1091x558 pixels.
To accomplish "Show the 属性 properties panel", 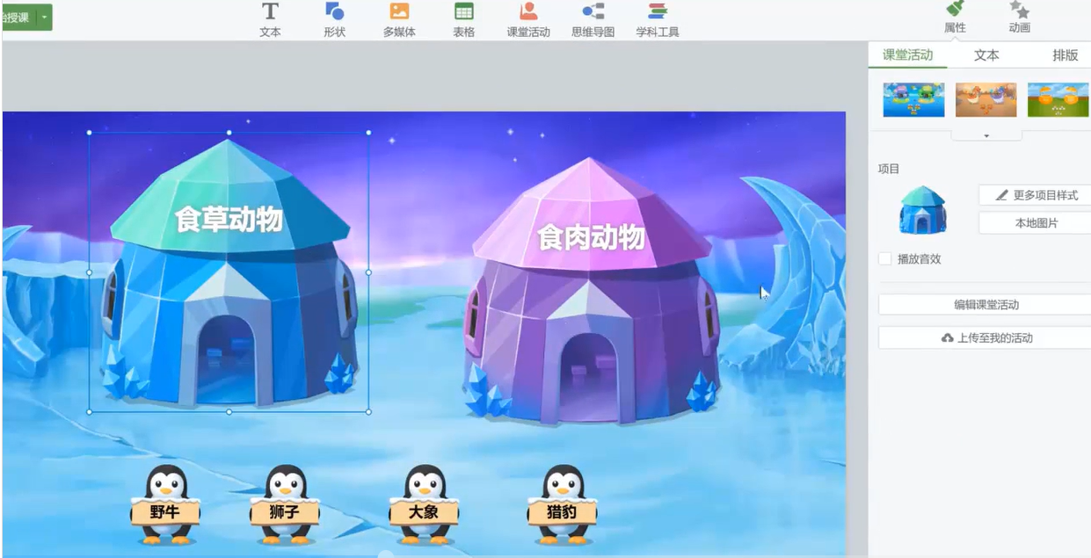I will (955, 18).
